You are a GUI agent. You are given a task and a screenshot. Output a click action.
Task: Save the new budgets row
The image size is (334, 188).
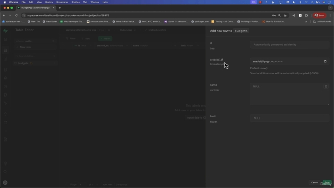click(327, 183)
